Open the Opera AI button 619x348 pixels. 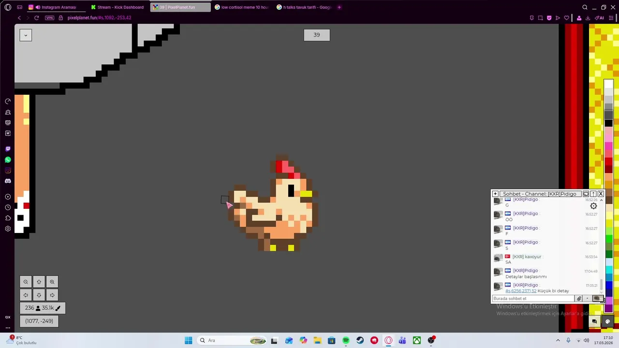(x=600, y=18)
